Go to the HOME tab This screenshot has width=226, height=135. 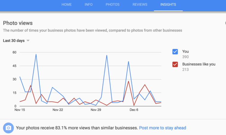[x=67, y=5]
